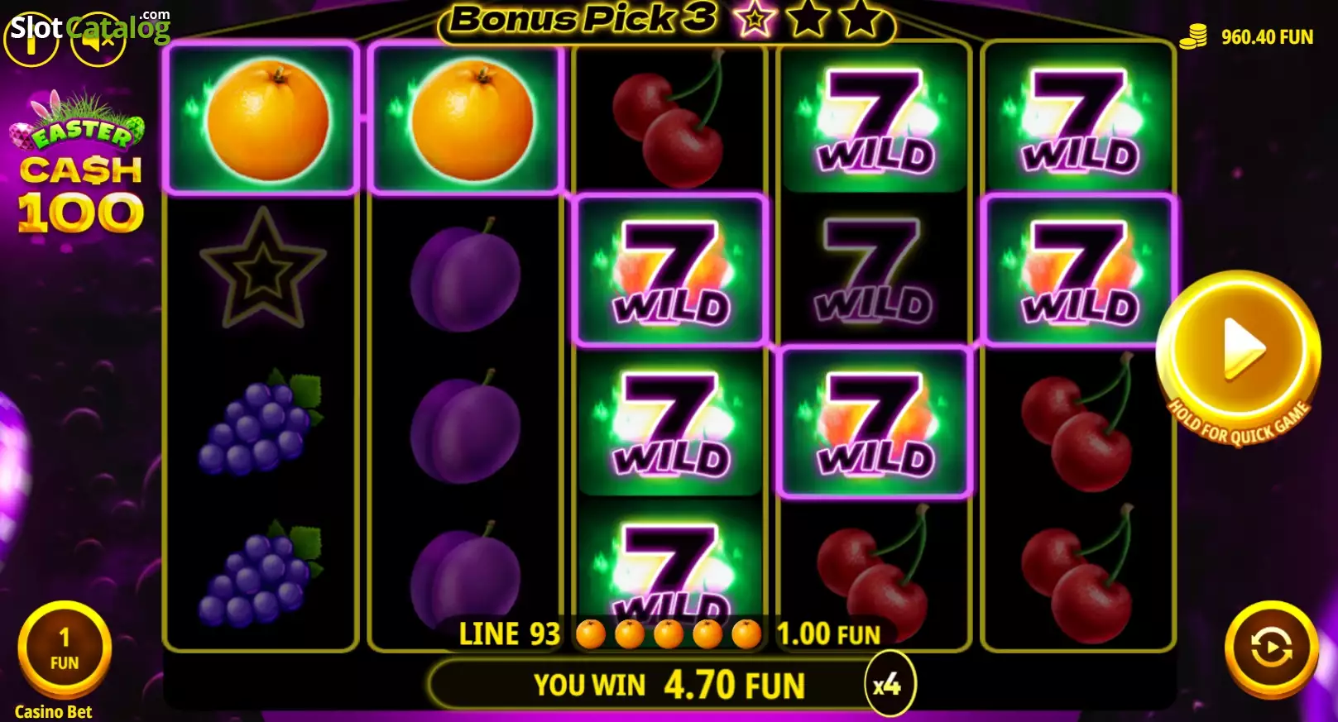The image size is (1338, 722).
Task: Open the game info button
Action: [31, 39]
